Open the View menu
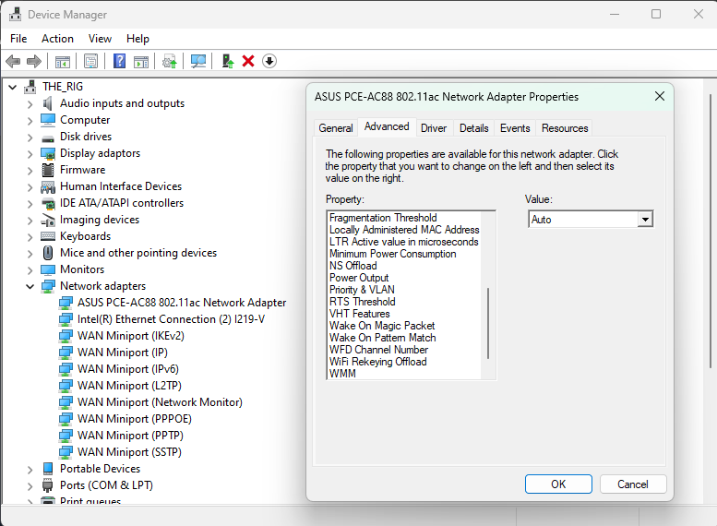Viewport: 717px width, 526px height. (100, 39)
